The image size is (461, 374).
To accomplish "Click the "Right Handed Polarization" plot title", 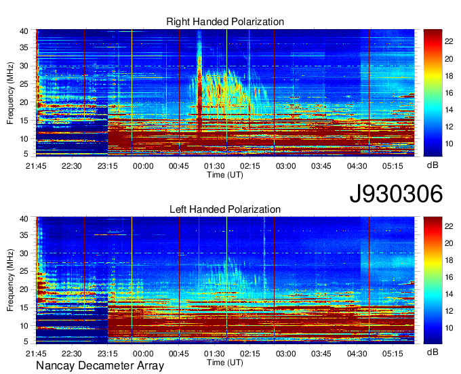I will point(225,22).
